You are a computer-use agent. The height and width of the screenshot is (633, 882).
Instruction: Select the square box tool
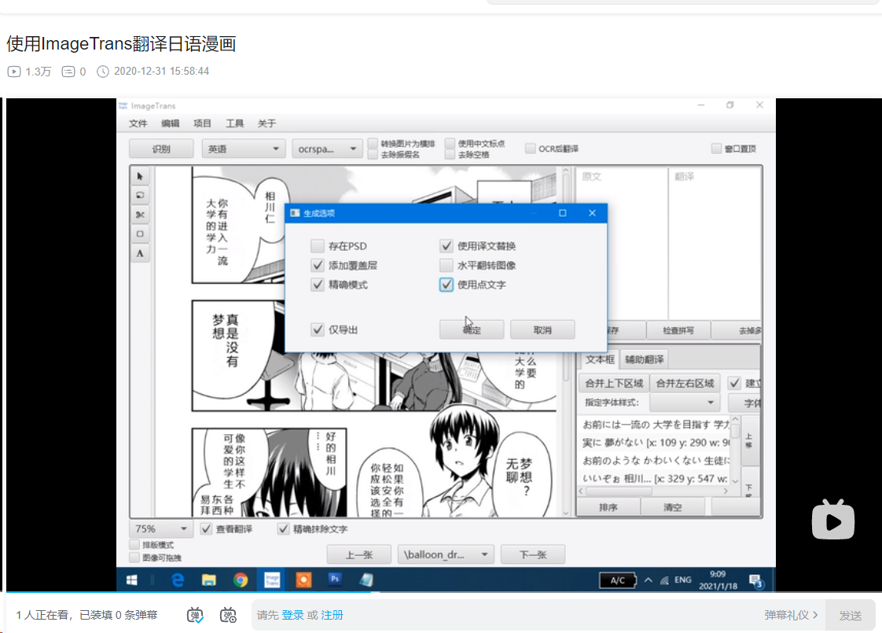(x=140, y=234)
